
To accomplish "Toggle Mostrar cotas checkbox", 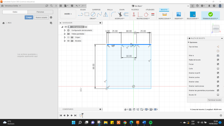I will pos(218,82).
